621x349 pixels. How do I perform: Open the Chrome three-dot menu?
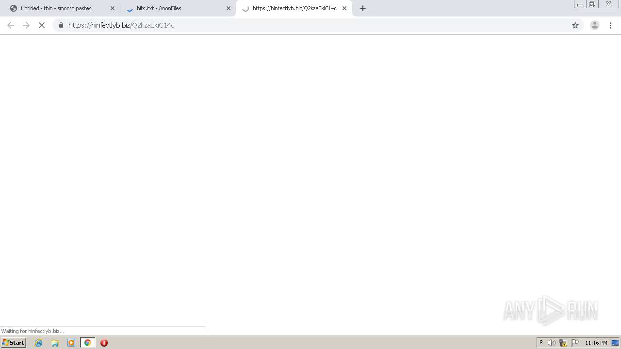point(611,25)
